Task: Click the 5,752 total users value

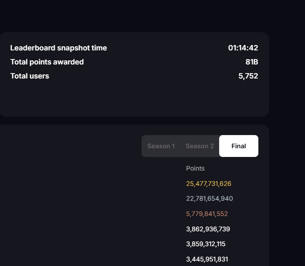Action: [248, 76]
